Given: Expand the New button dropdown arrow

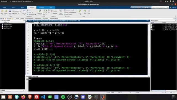Looking at the screenshot, I should pos(2,15).
